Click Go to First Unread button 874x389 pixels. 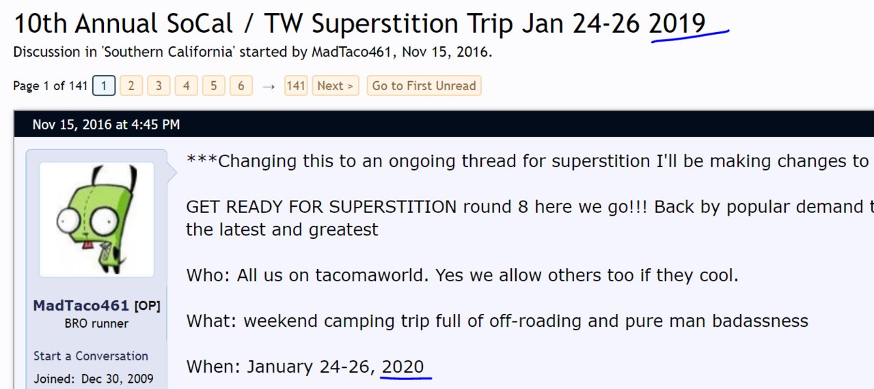(424, 85)
